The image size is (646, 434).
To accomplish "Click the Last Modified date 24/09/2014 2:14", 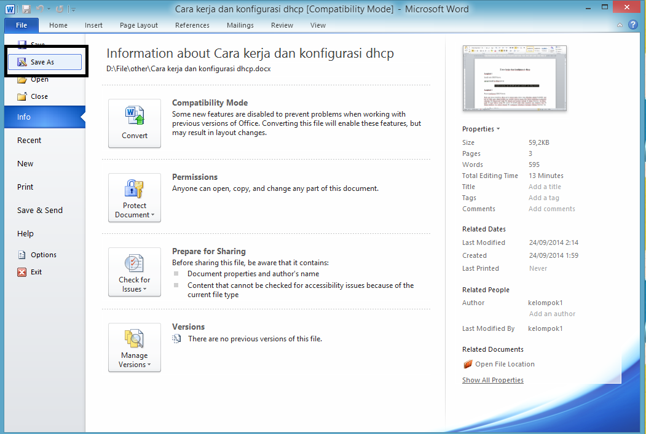I will [x=553, y=242].
